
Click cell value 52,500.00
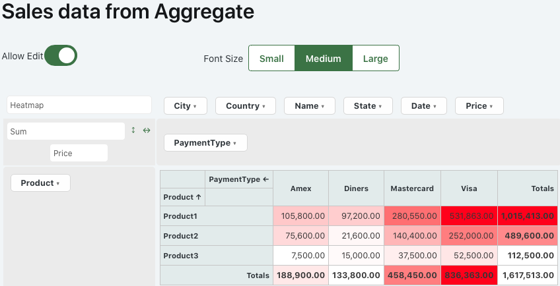[469, 256]
